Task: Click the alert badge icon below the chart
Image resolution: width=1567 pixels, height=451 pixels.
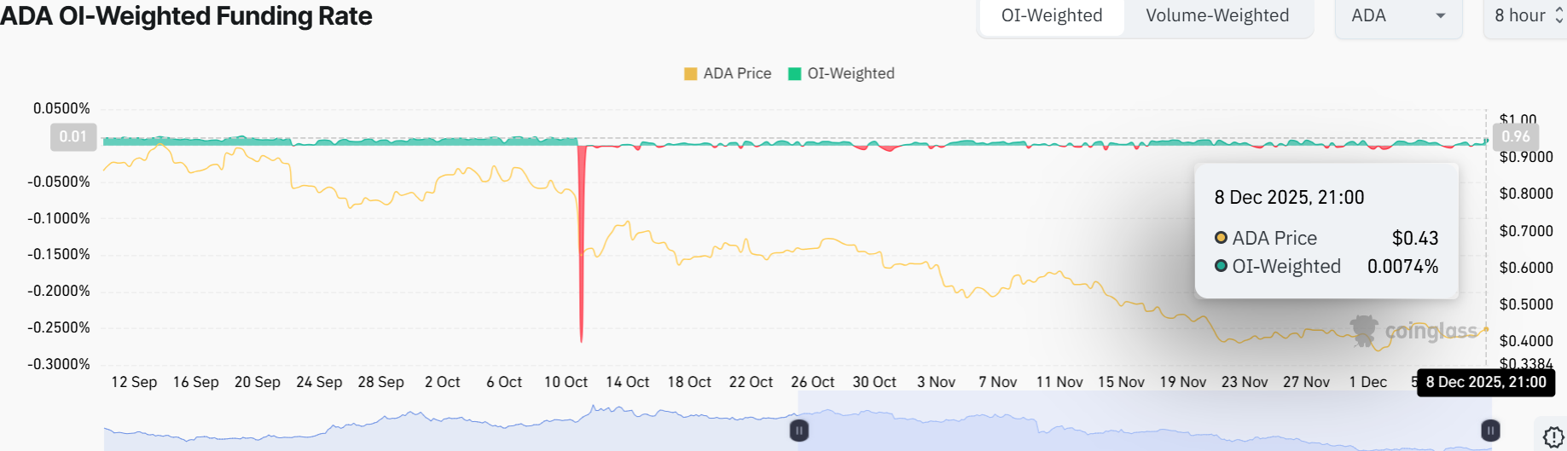Action: coord(1552,437)
